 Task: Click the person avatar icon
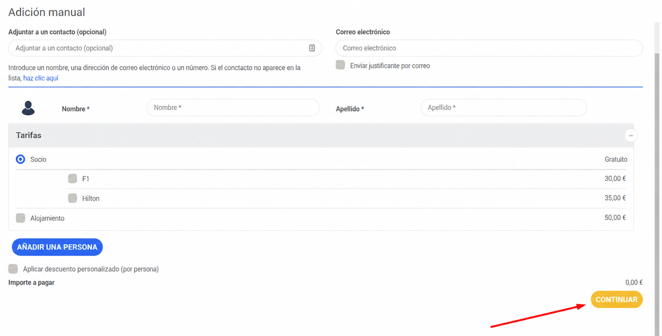(x=28, y=108)
